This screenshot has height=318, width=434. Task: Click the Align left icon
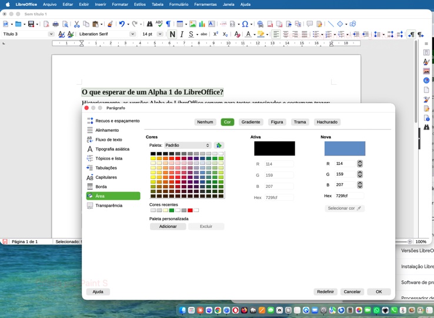click(x=276, y=34)
